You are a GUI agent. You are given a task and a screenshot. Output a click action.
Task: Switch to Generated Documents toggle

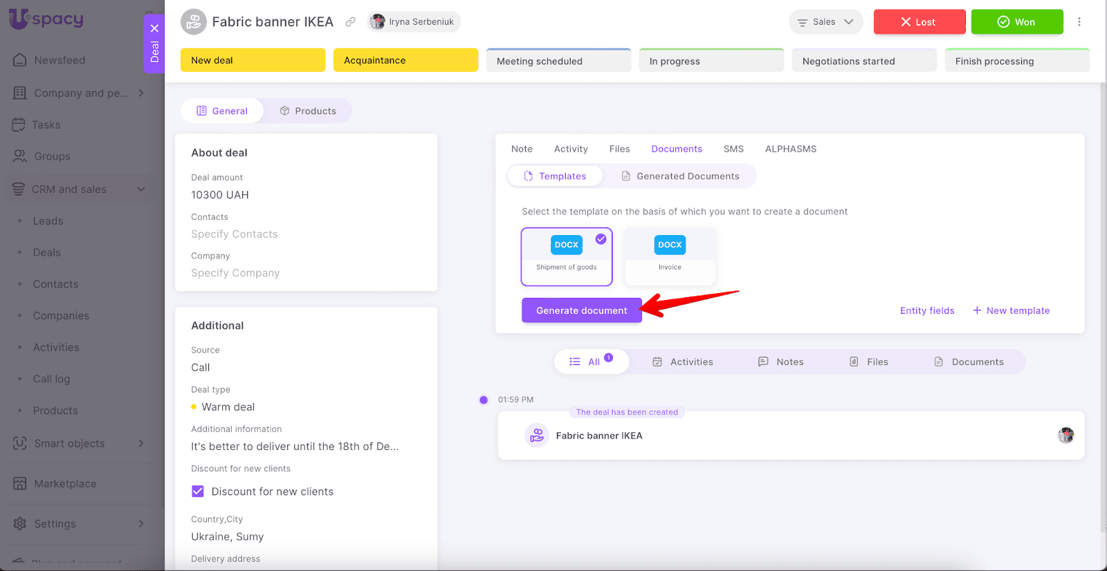(x=680, y=176)
